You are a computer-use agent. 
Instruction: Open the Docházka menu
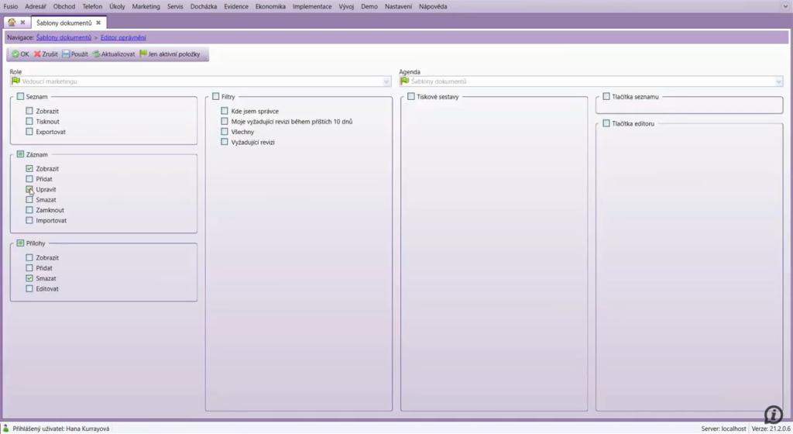pyautogui.click(x=203, y=6)
